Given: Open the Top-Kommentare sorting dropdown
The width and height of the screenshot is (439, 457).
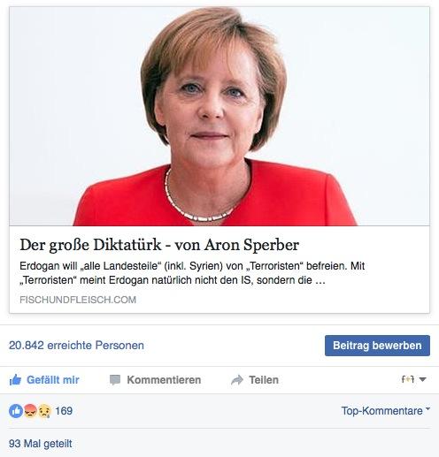Looking at the screenshot, I should (386, 411).
